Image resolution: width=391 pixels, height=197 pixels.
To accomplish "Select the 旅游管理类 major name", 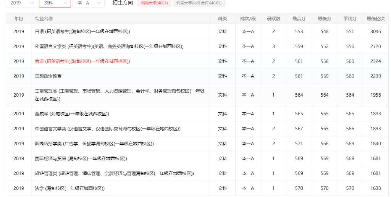I will (x=114, y=174).
